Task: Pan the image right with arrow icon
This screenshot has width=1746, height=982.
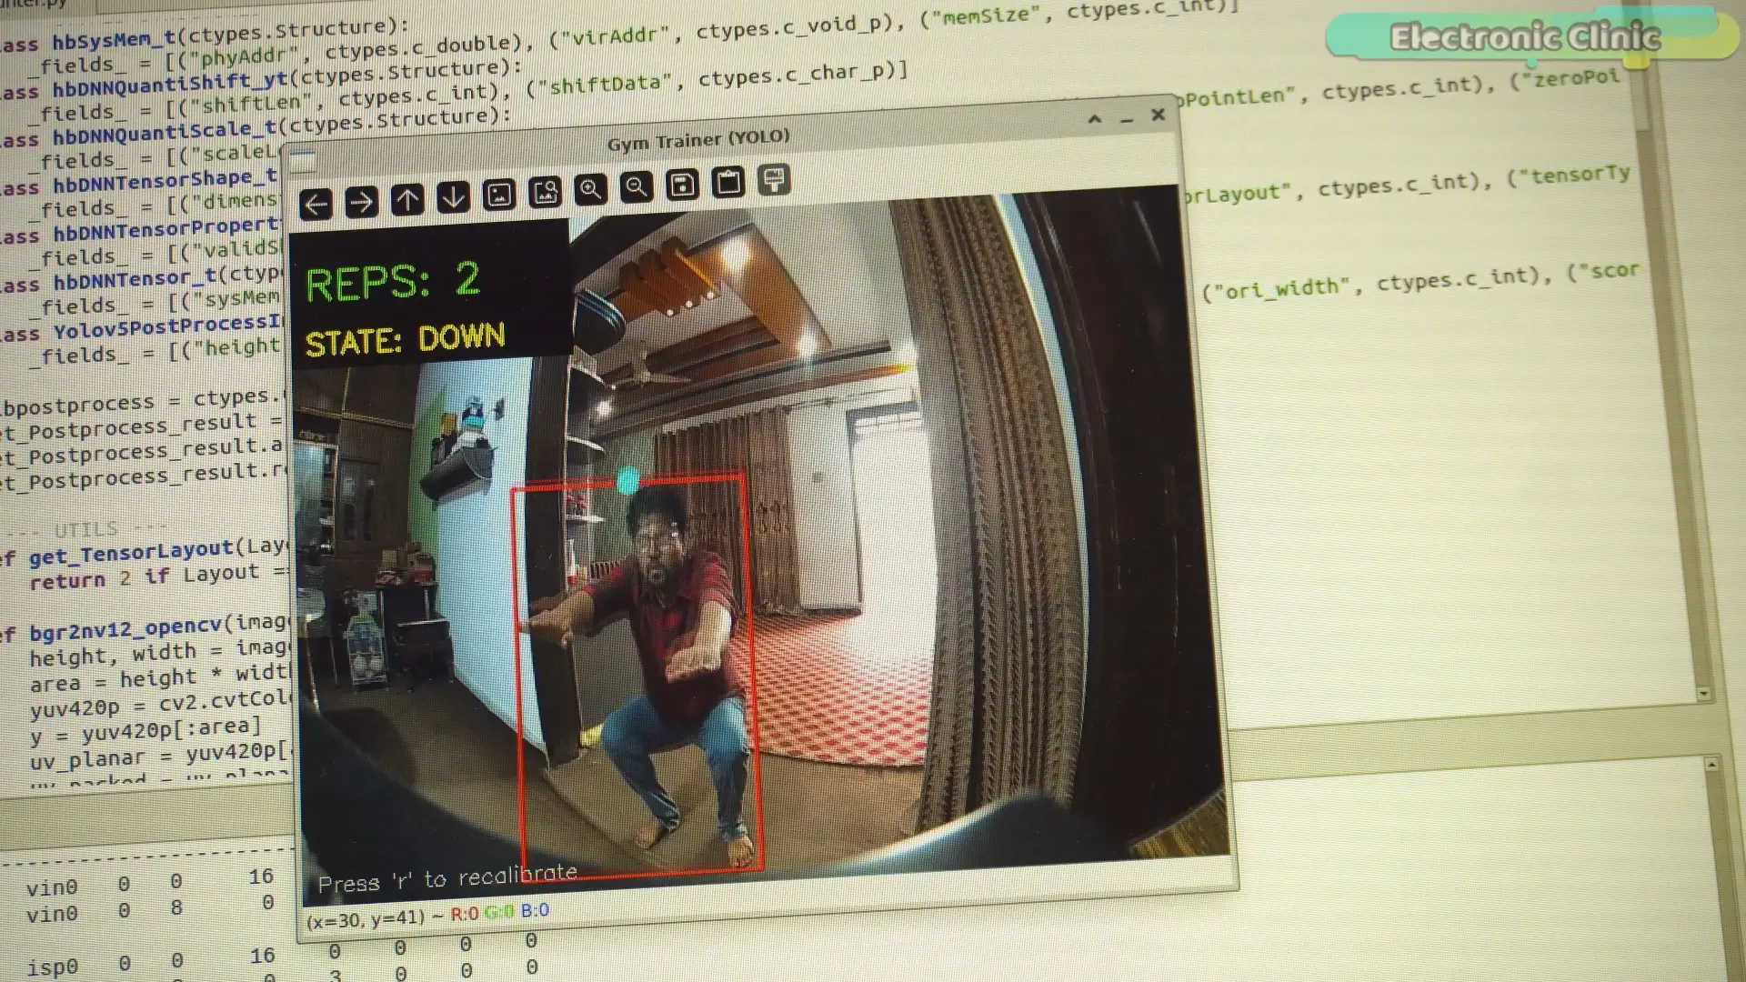Action: point(361,202)
